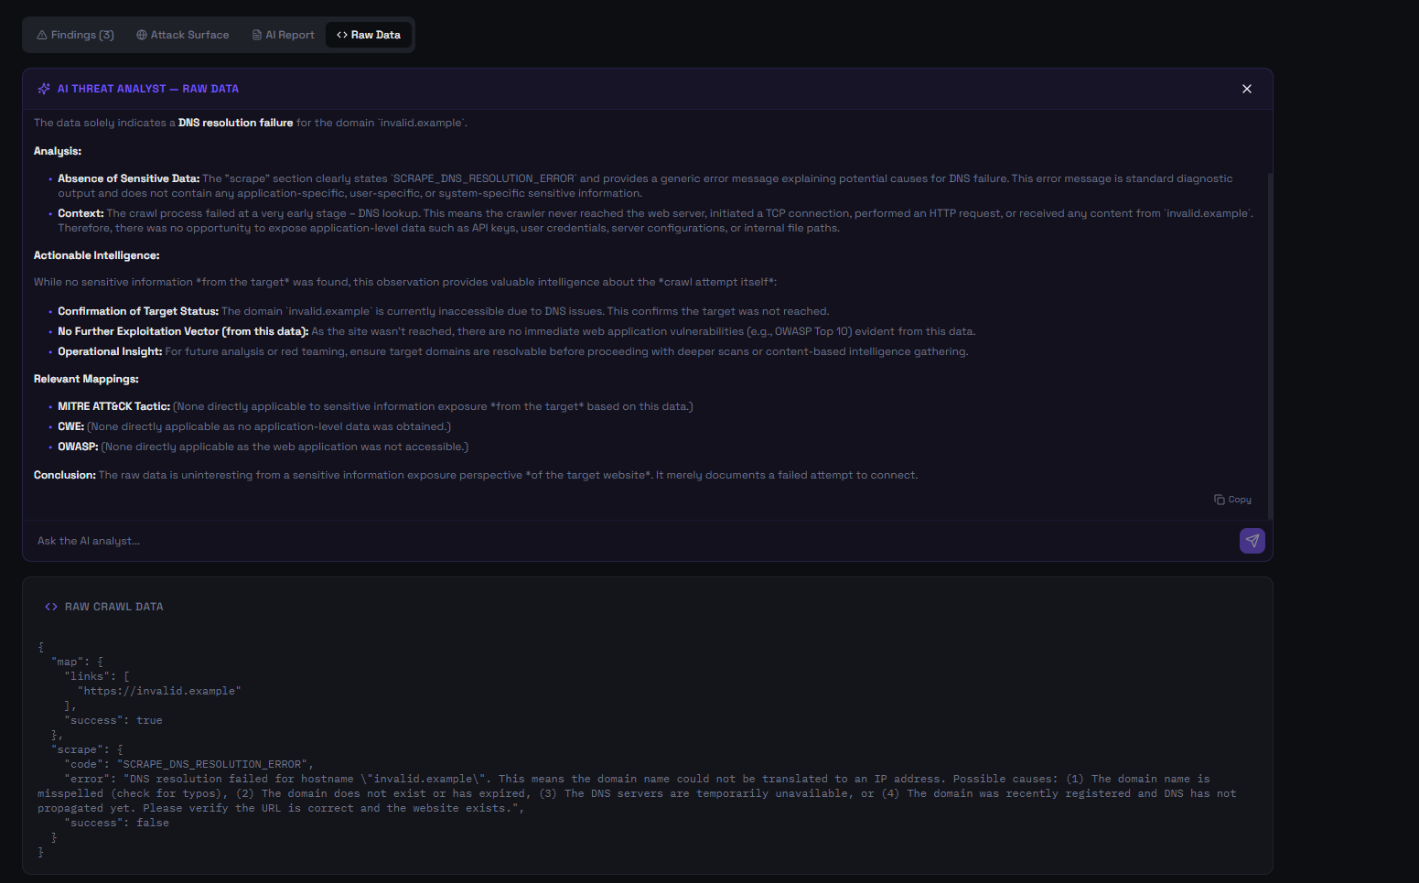Click the 'Absence of Sensitive Data:' bullet
This screenshot has height=883, width=1419.
click(129, 178)
